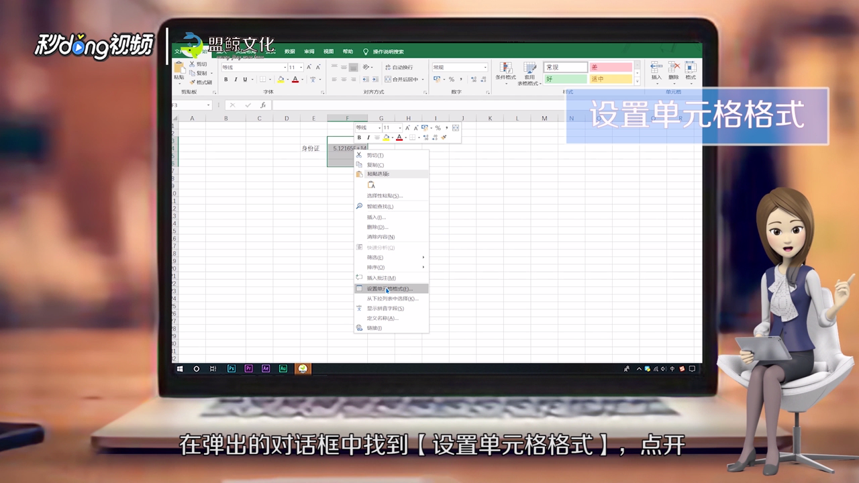The image size is (859, 483).
Task: Select Pick From Drop-down List (从下拉列表中选择)
Action: [x=391, y=299]
